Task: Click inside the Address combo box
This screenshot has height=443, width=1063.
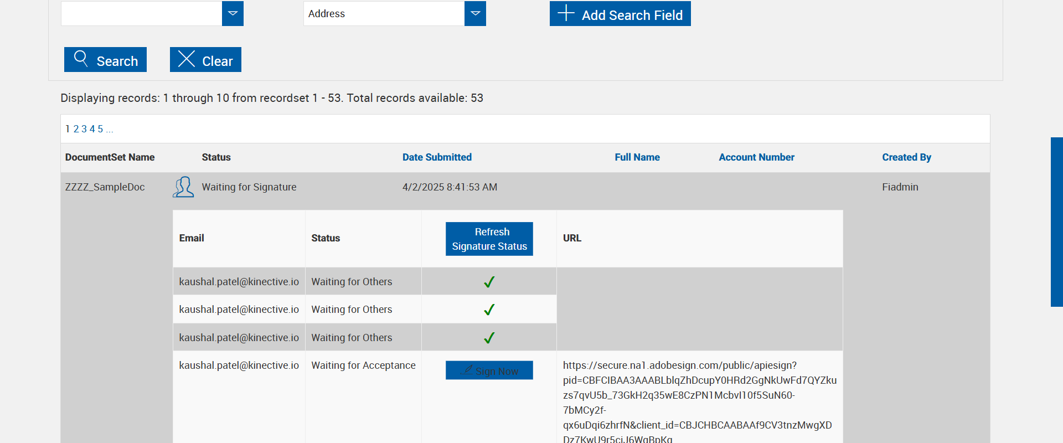Action: [x=384, y=13]
